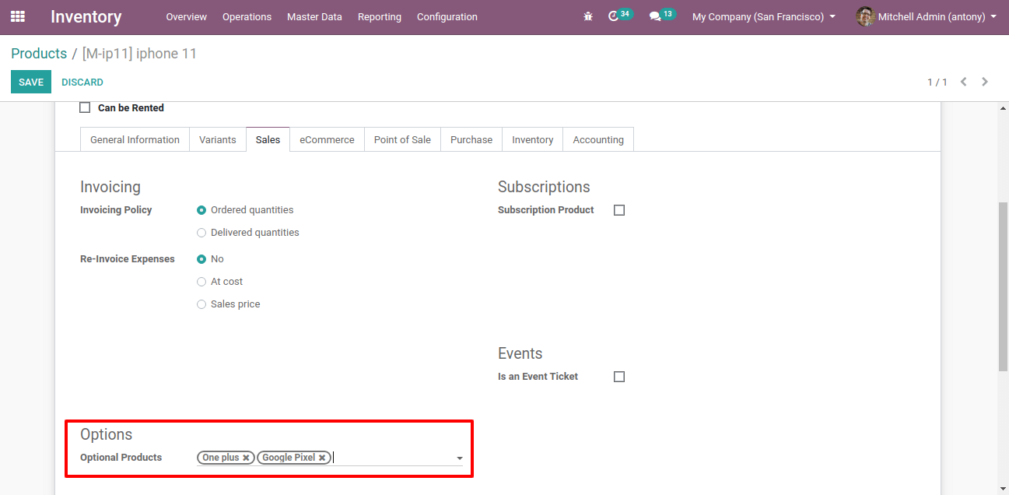Open My Company (San Francisco) switcher
1009x495 pixels.
click(764, 16)
